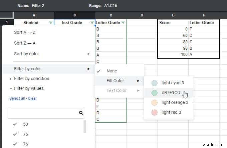Pick the light cyan 3 swatch

pyautogui.click(x=154, y=83)
